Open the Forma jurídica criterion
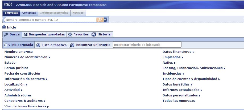 pos(16,68)
